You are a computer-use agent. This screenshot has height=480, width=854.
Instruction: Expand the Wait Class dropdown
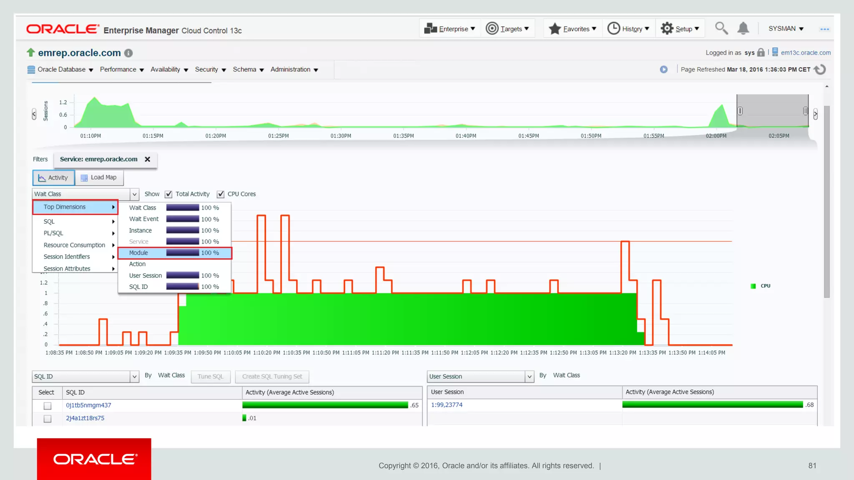(x=134, y=194)
